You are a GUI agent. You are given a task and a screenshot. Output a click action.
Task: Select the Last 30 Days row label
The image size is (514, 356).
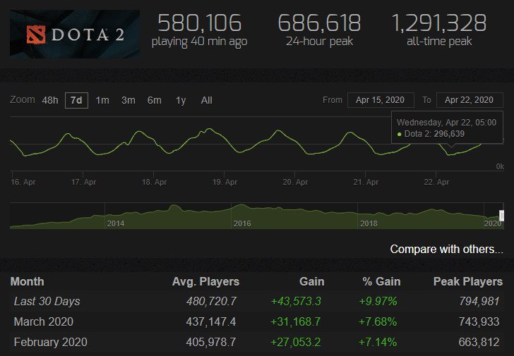pos(47,301)
